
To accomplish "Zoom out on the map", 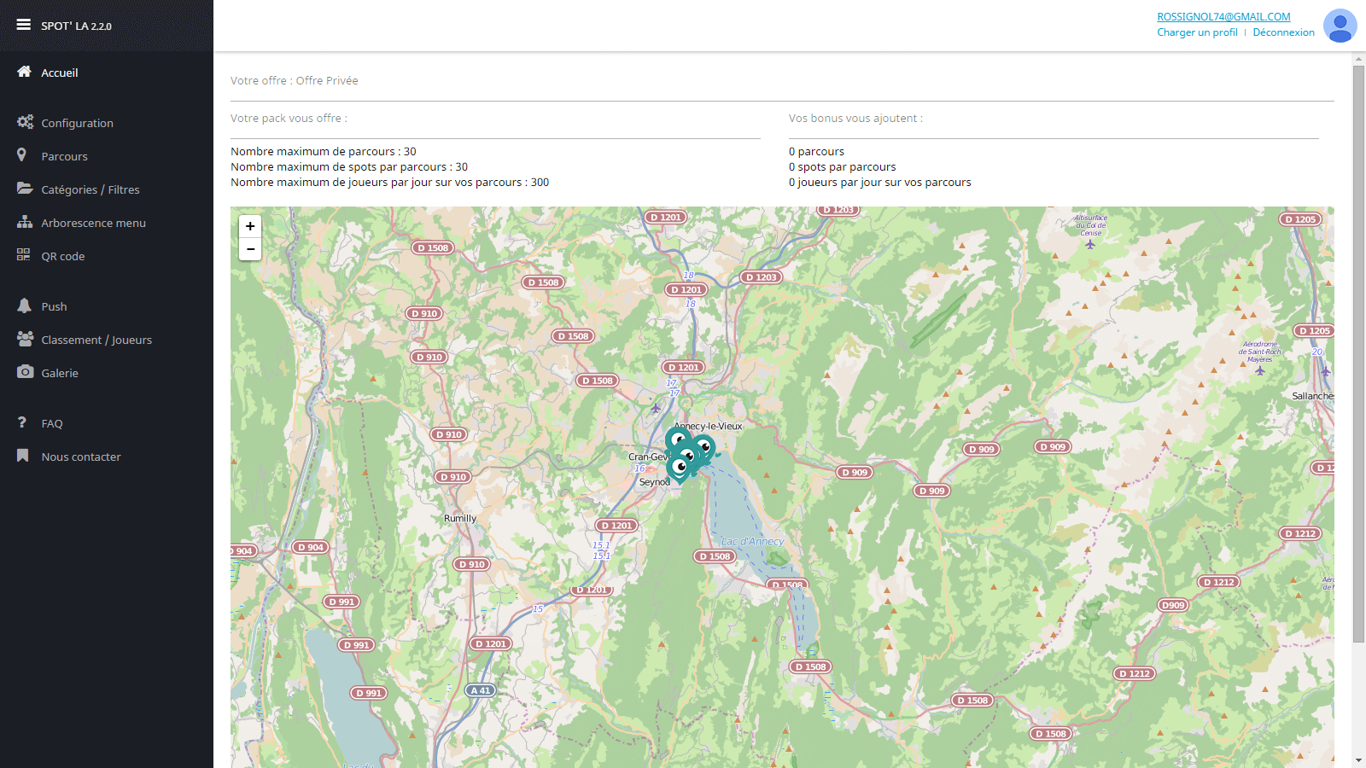I will (250, 249).
